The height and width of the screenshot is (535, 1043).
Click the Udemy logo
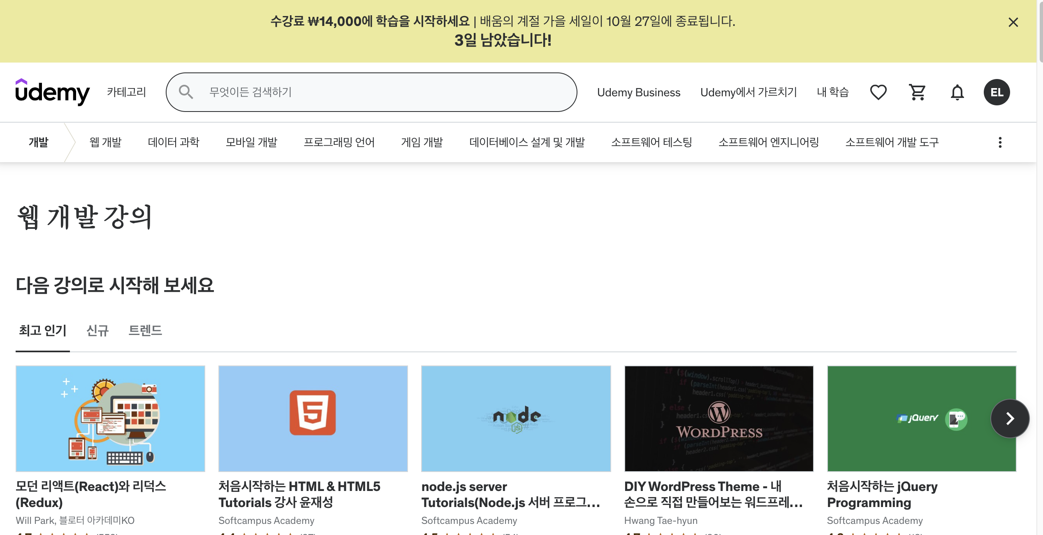(x=52, y=92)
